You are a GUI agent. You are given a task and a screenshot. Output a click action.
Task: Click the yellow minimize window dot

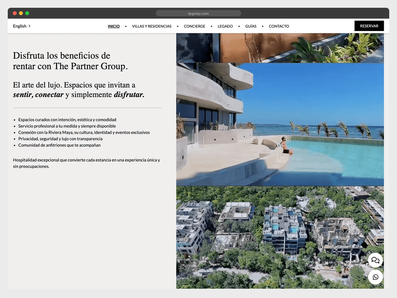pyautogui.click(x=21, y=13)
